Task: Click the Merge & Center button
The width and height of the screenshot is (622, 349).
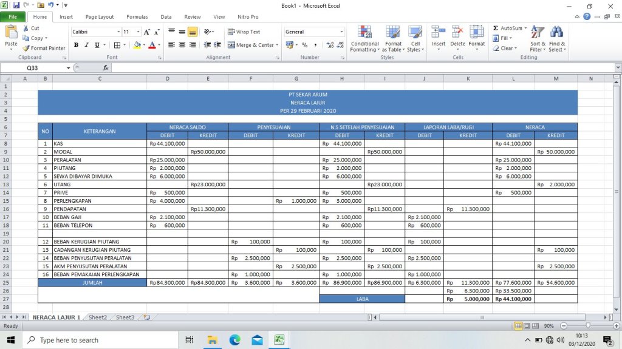Action: [251, 45]
